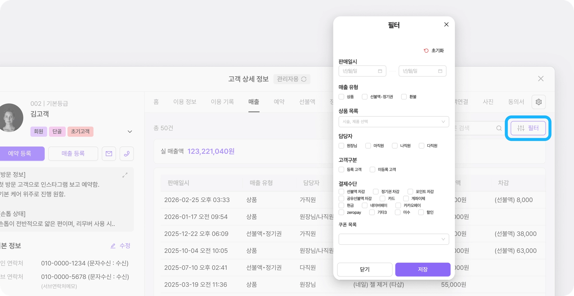Image resolution: width=574 pixels, height=296 pixels.
Task: Click the 관리자용 badge
Action: point(292,79)
